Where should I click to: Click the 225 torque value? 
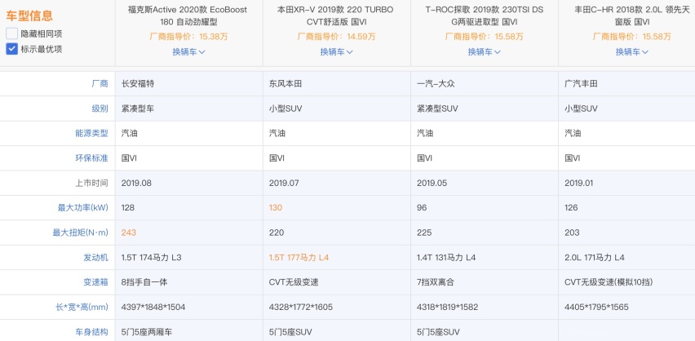point(425,232)
